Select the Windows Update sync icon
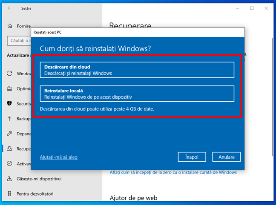Screen dimensions: 276x205 pos(9,74)
